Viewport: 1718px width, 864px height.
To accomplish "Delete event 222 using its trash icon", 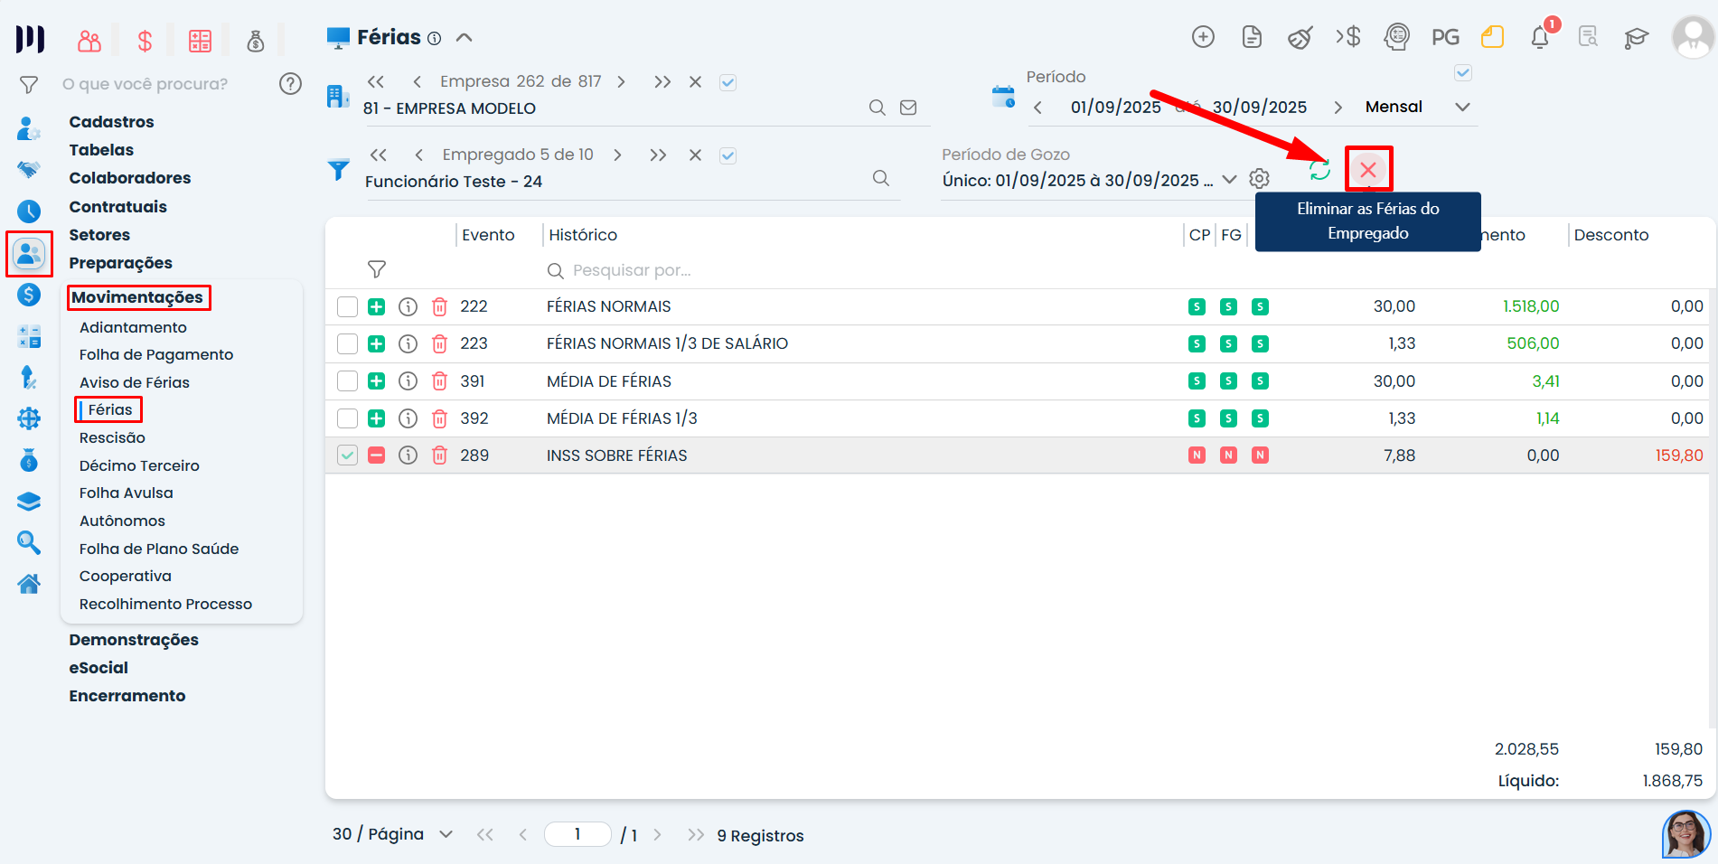I will pos(439,306).
